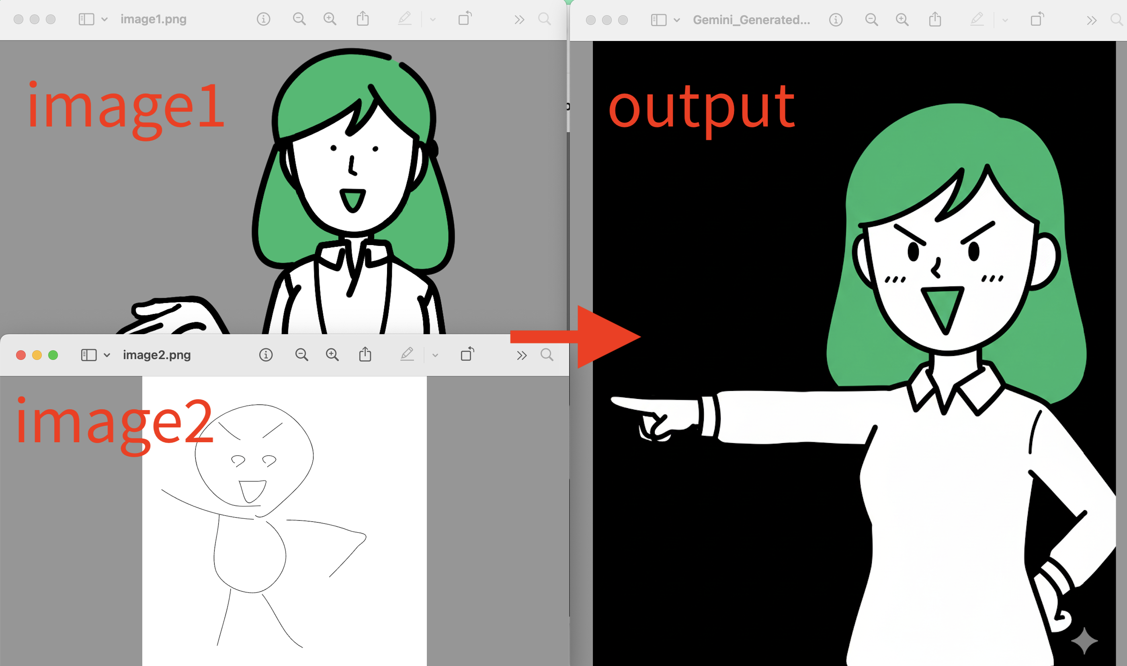Image resolution: width=1127 pixels, height=666 pixels.
Task: Share image1.png via share icon
Action: coord(363,19)
